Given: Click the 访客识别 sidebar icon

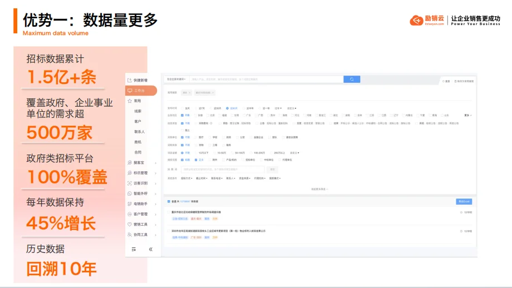Looking at the screenshot, I should click(130, 183).
